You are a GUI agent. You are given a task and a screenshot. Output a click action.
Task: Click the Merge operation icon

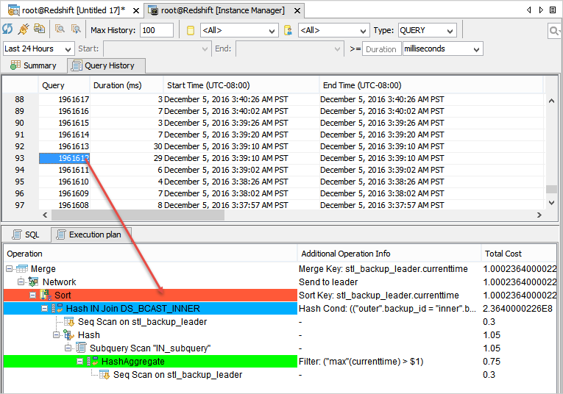click(x=22, y=268)
